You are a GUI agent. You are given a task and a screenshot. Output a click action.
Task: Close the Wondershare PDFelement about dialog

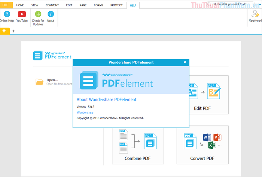point(185,62)
